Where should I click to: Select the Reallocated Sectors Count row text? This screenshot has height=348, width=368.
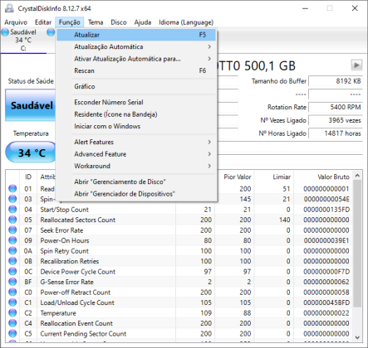pyautogui.click(x=78, y=220)
